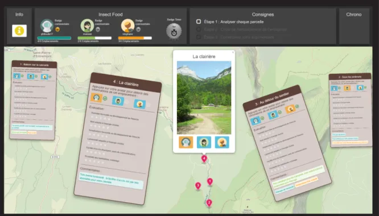
Task: Click map pin number 1
Action: 210,181
